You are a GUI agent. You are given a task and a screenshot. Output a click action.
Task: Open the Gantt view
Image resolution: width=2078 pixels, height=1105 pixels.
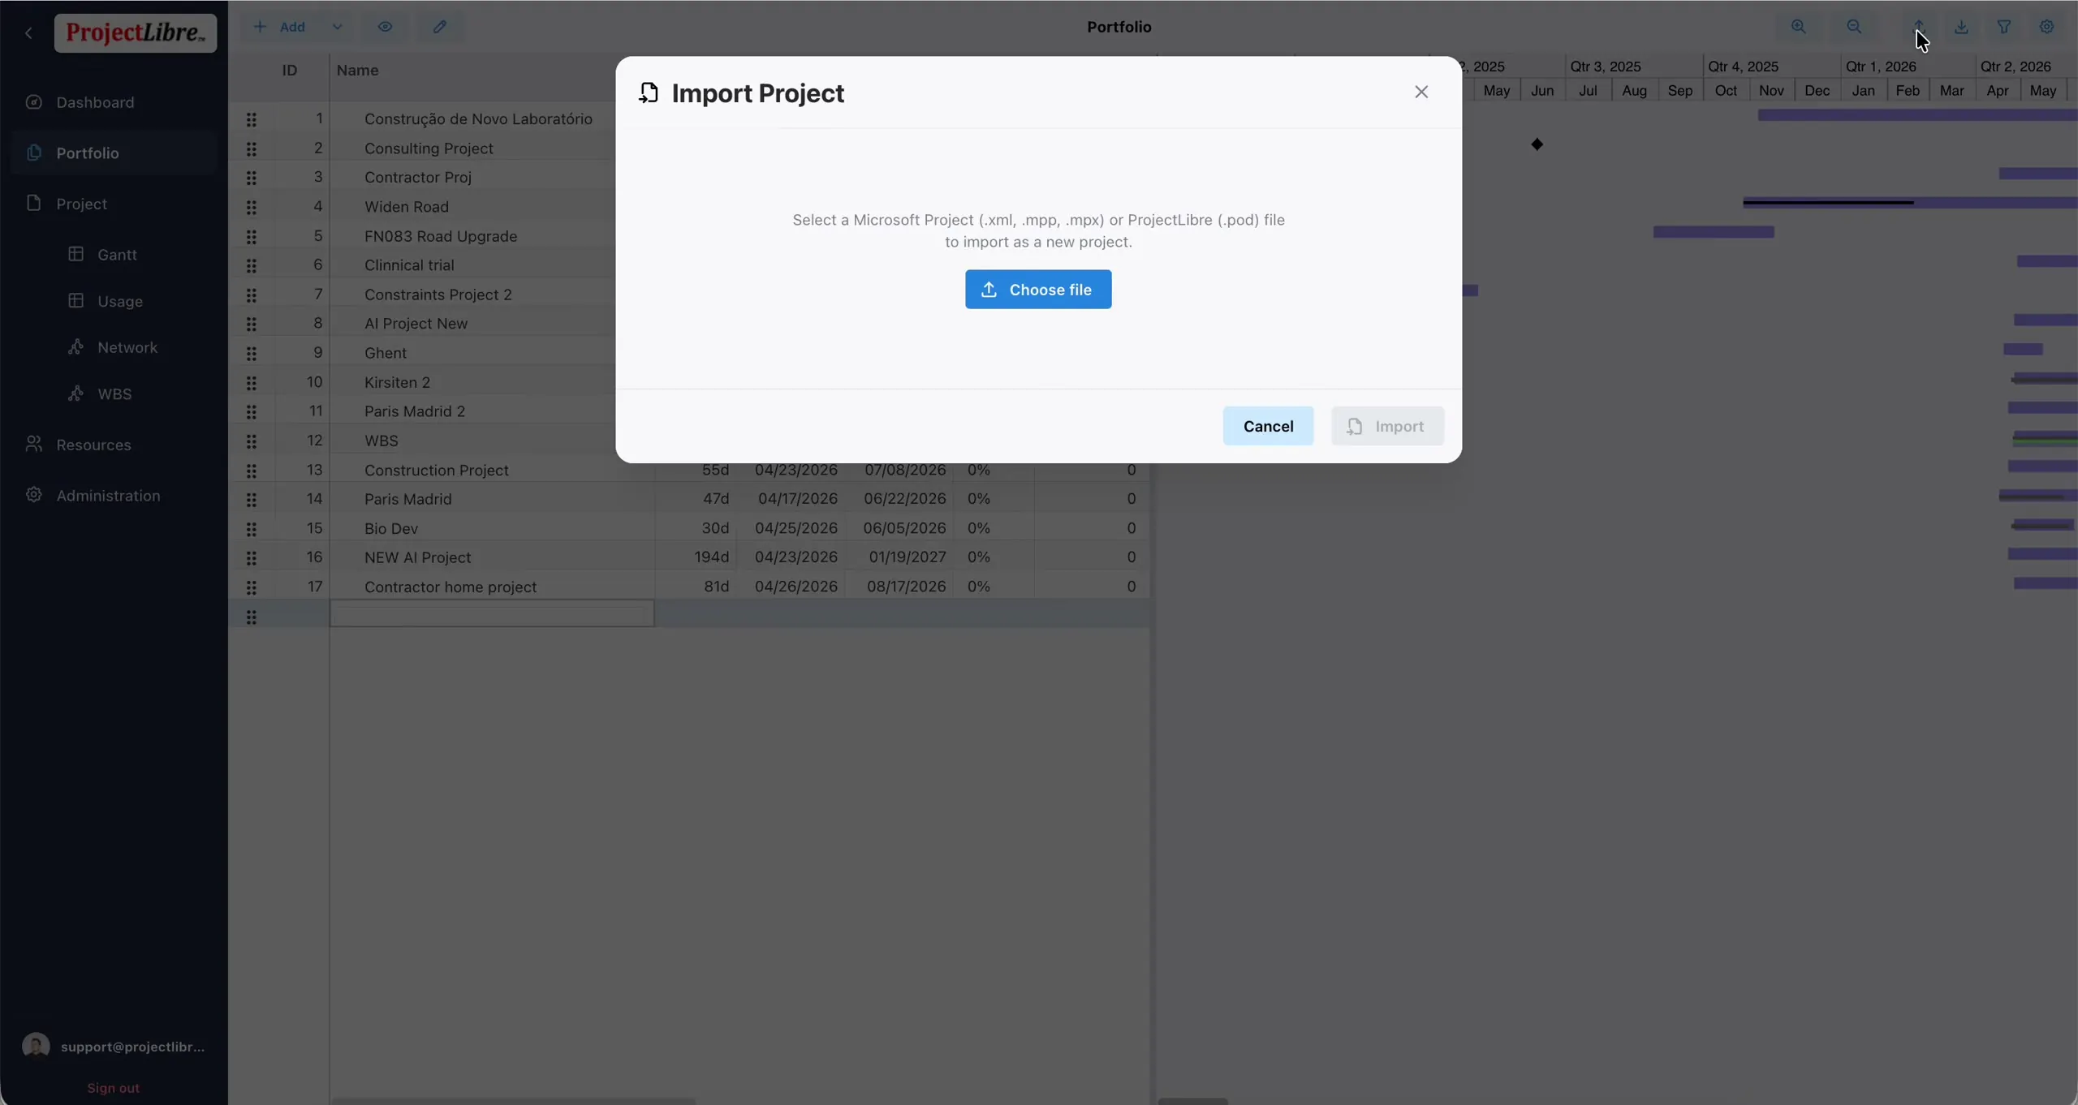click(x=117, y=255)
